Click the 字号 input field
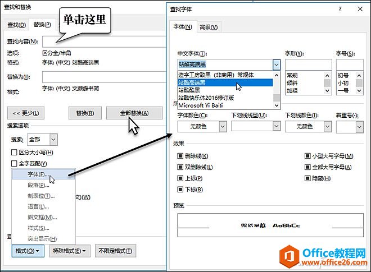Image resolution: width=371 pixels, height=272 pixels. [350, 64]
